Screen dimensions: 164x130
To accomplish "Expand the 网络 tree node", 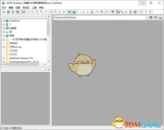I will 4,36.
